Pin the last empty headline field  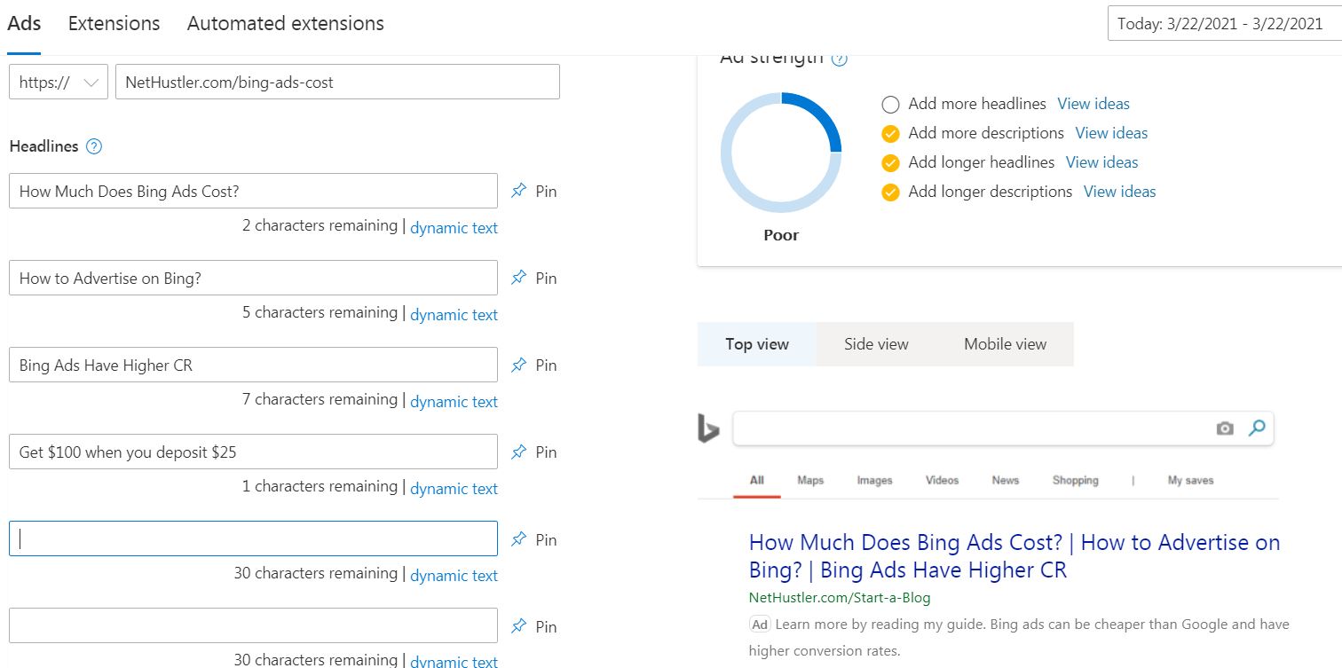[533, 626]
